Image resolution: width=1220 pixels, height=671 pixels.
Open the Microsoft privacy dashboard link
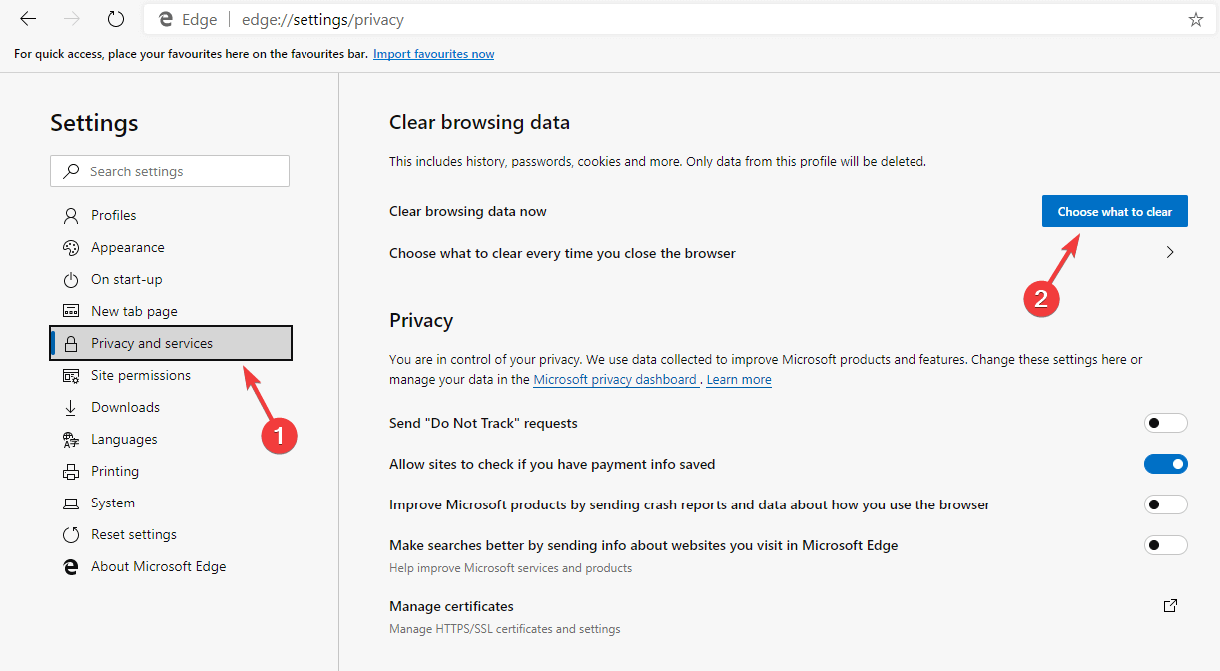pyautogui.click(x=615, y=380)
